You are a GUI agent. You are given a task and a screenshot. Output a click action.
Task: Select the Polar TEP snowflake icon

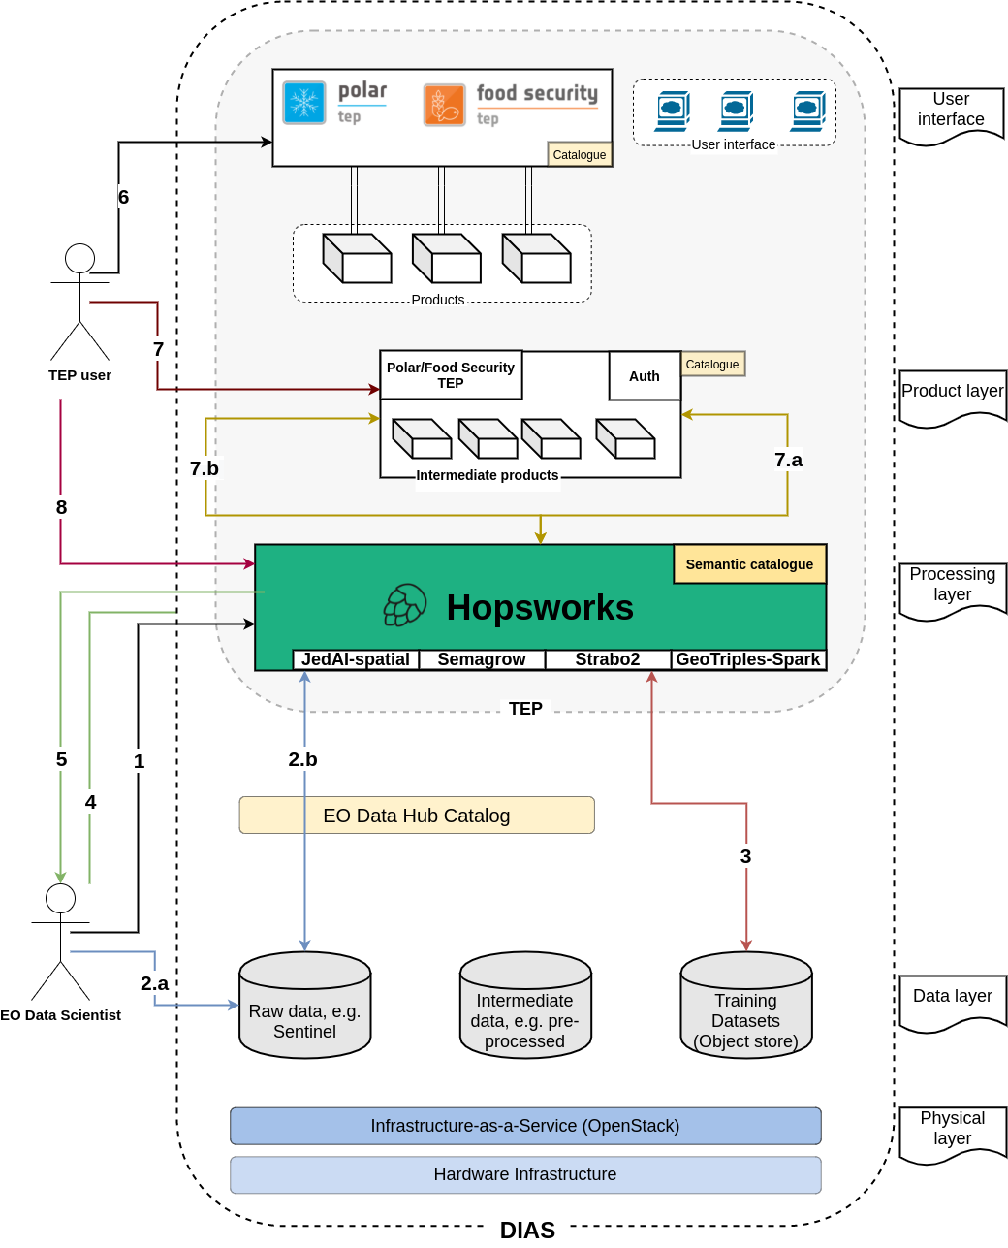tap(303, 102)
